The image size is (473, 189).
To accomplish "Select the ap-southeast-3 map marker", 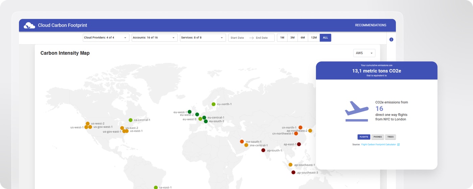I will [x=293, y=172].
